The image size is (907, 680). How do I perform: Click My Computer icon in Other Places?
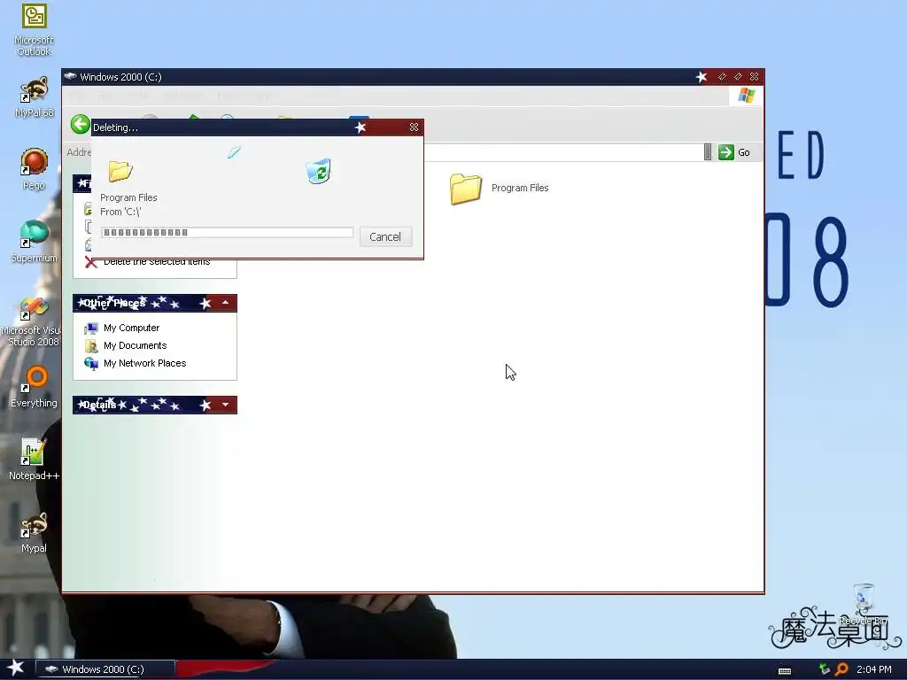click(91, 328)
